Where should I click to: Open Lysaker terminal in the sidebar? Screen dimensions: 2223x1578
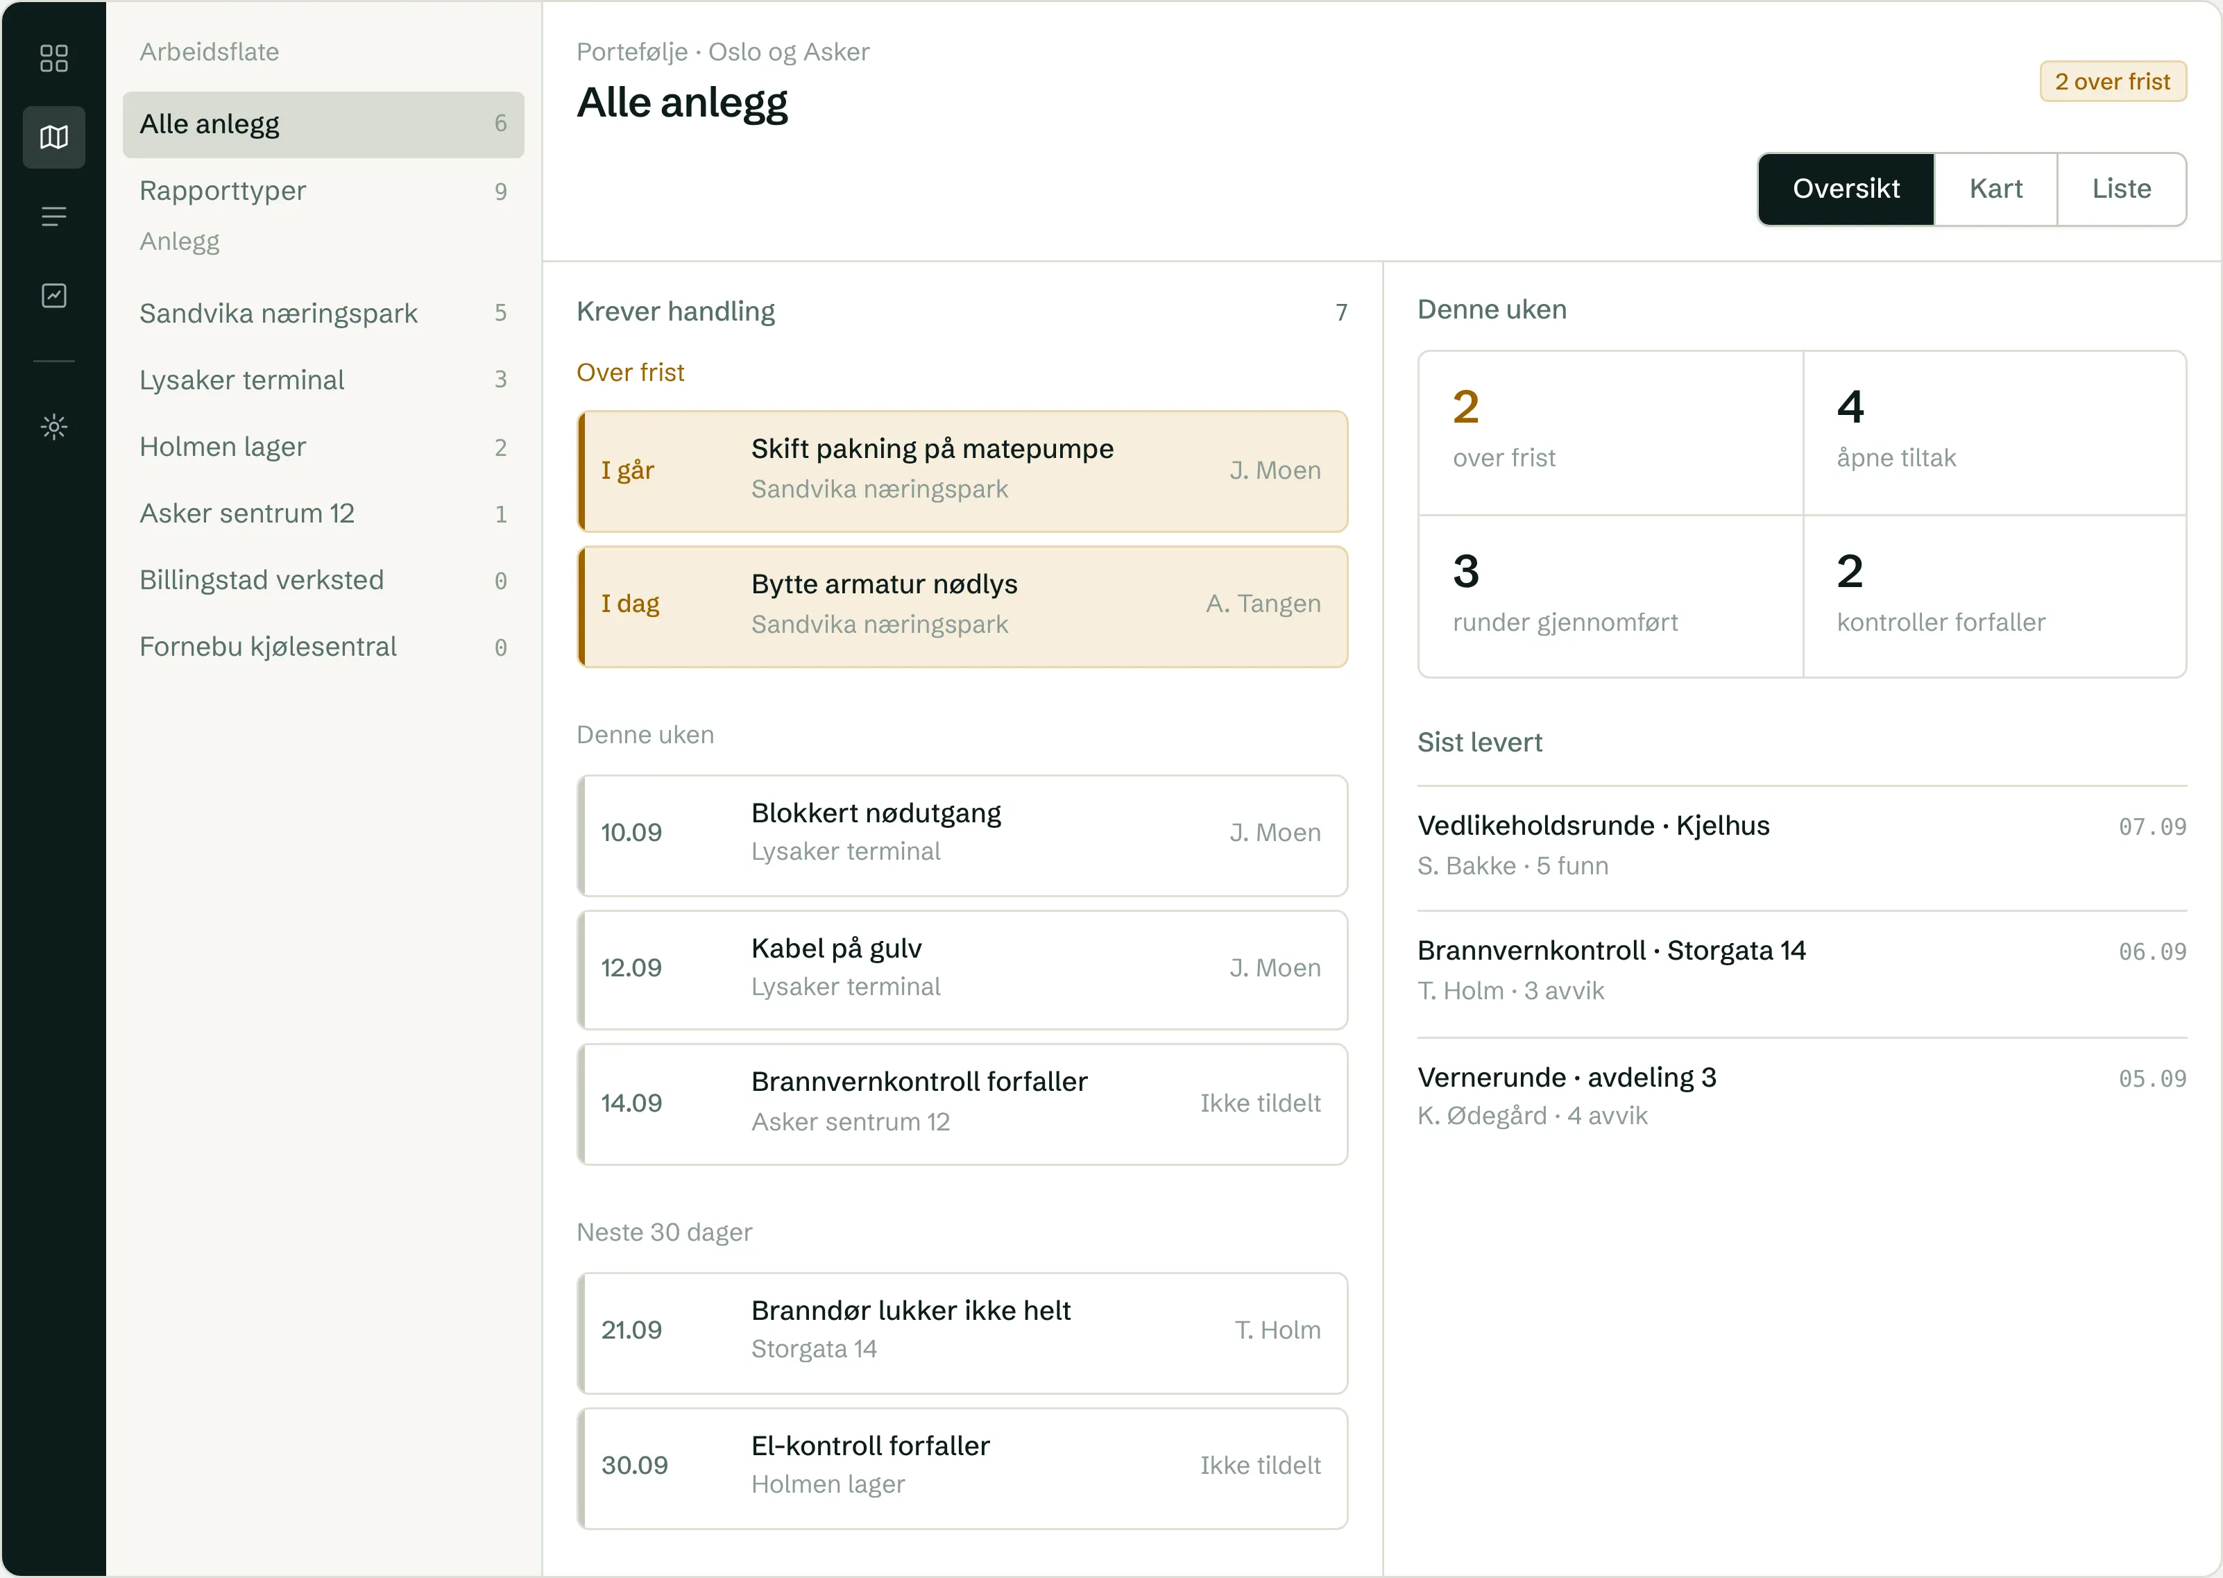tap(323, 380)
